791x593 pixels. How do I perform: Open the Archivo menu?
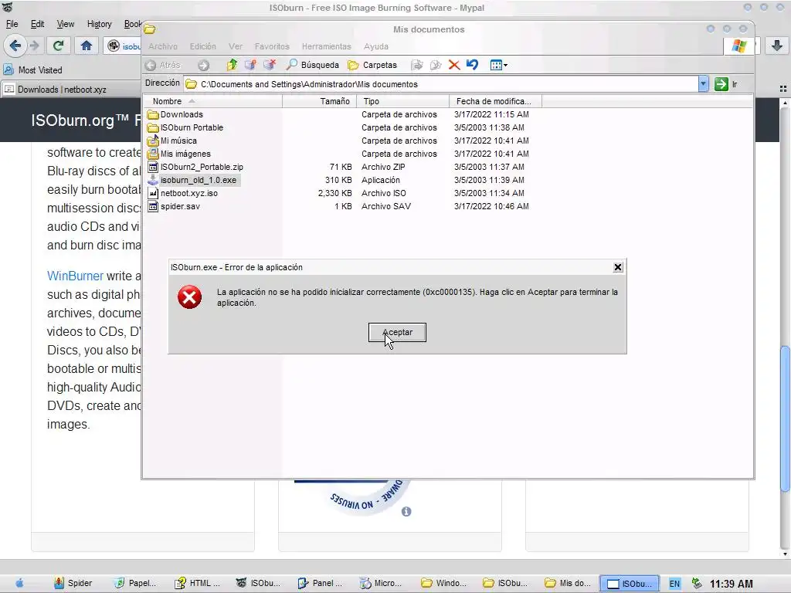click(x=163, y=46)
